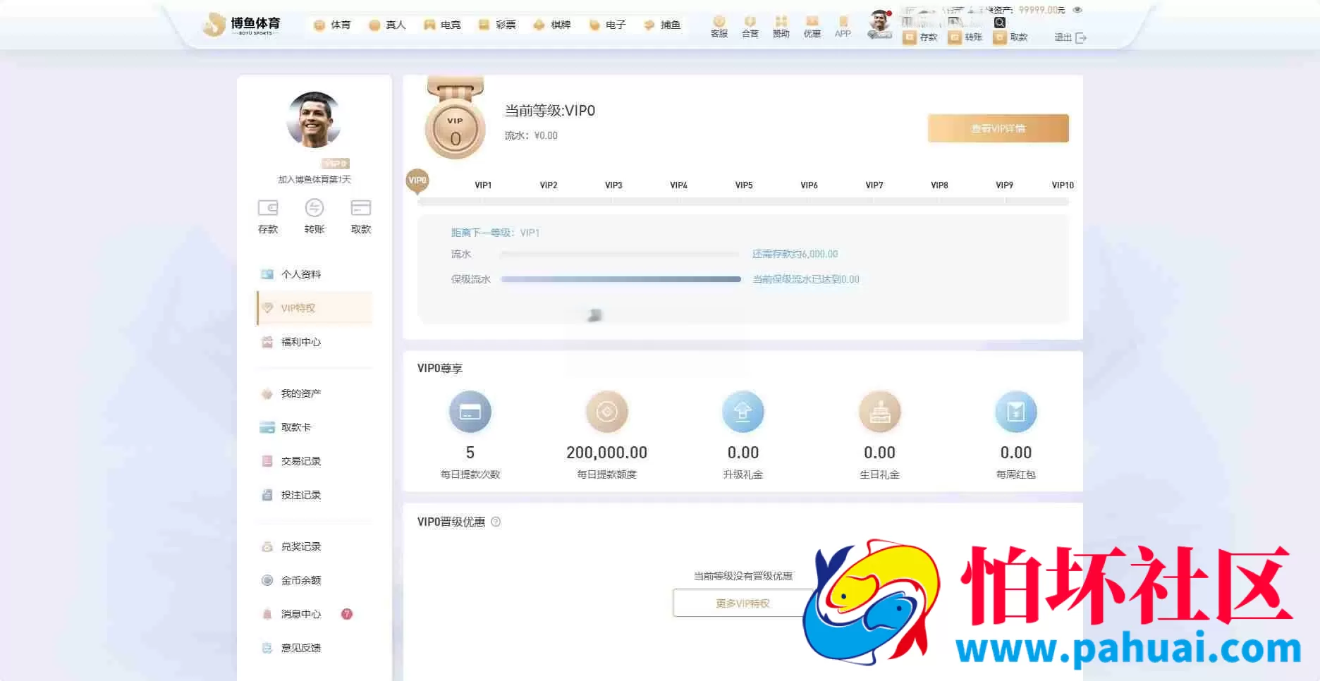Viewport: 1320px width, 681px height.
Task: Open the 优惠 promotions icon
Action: (x=812, y=26)
